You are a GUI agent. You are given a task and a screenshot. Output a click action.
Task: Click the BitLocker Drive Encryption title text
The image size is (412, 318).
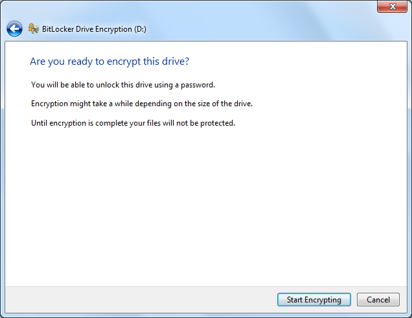pos(87,29)
